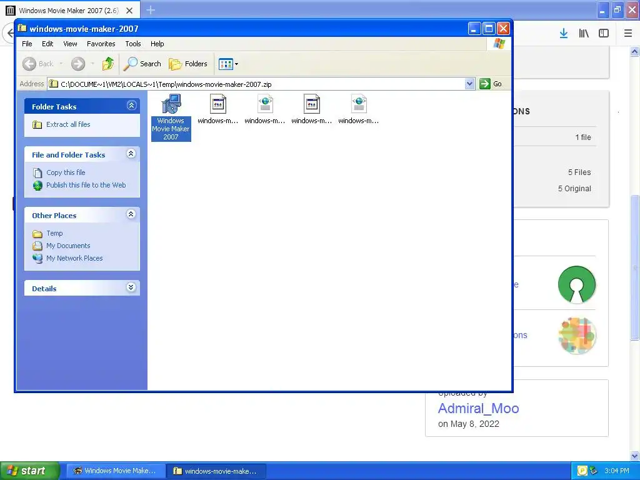This screenshot has width=640, height=480.
Task: Select the Windows Movie Maker 2007 installer file
Action: point(171,117)
